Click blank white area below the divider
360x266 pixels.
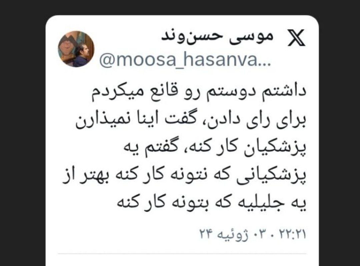point(182,261)
